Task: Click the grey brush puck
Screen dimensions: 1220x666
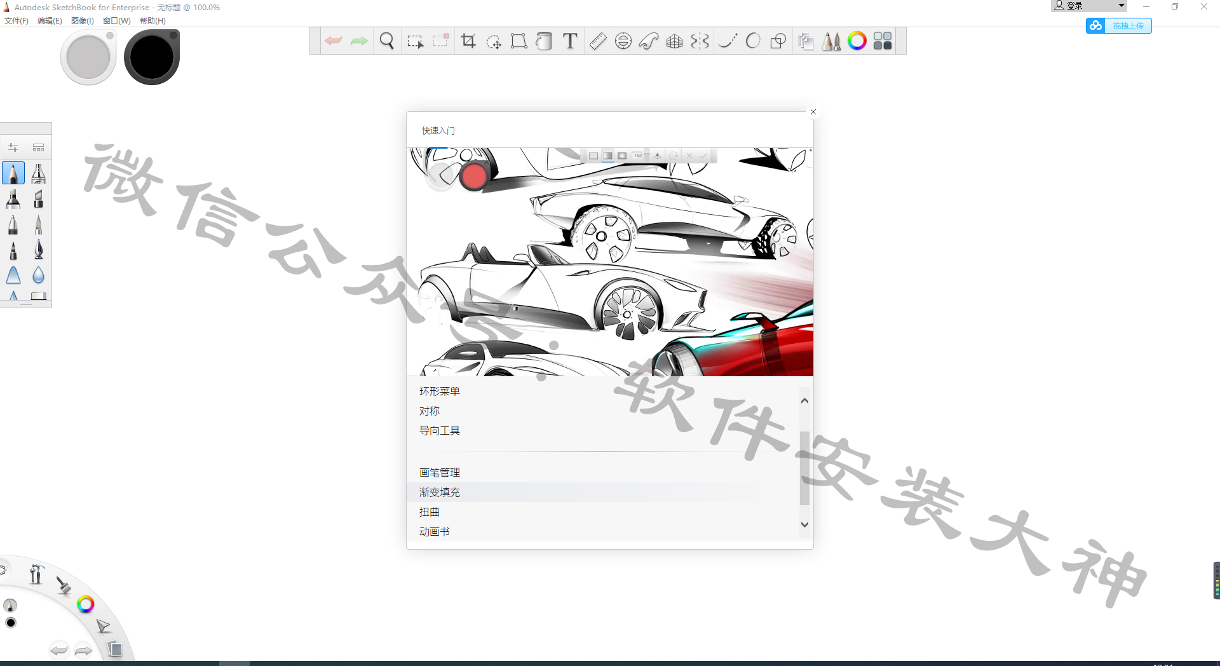Action: coord(88,57)
